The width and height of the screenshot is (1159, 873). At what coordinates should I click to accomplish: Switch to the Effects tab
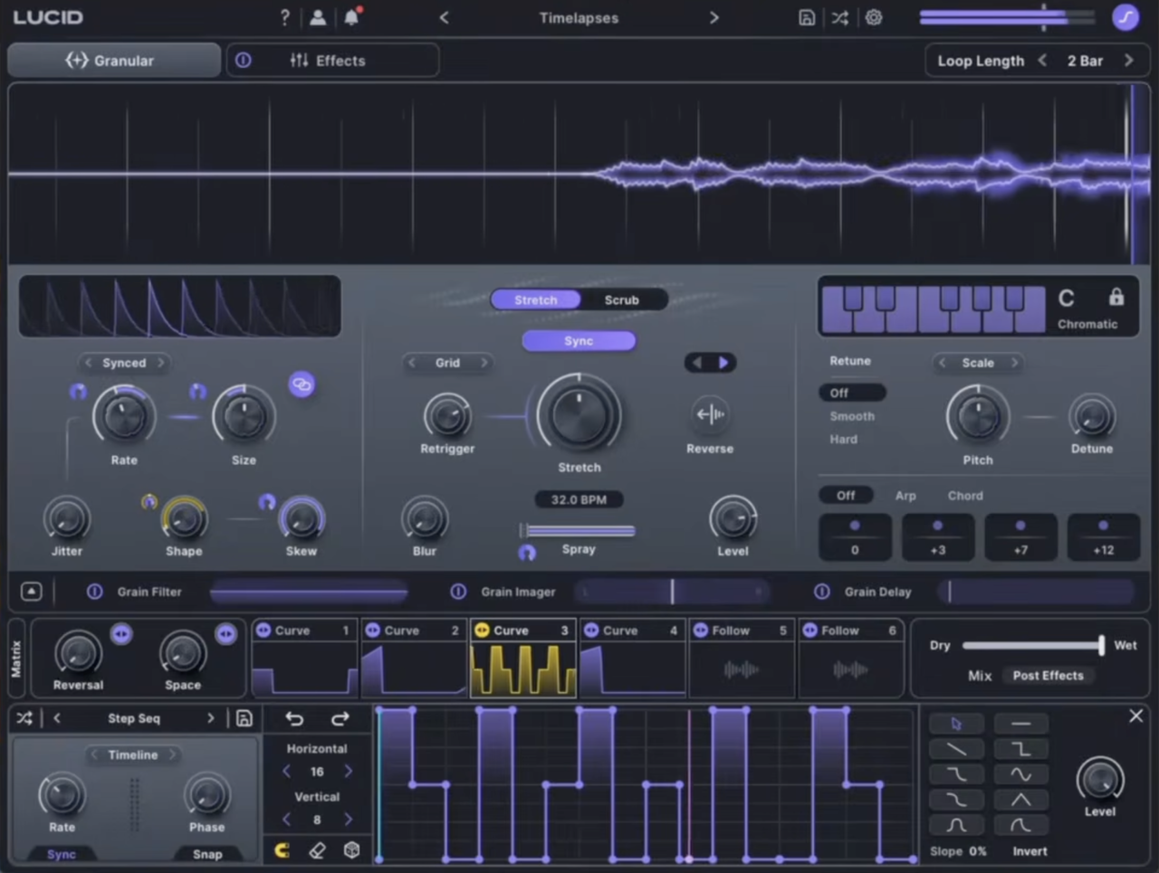click(332, 61)
